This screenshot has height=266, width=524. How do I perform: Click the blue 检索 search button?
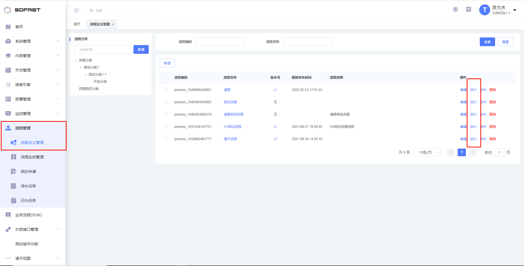[487, 42]
